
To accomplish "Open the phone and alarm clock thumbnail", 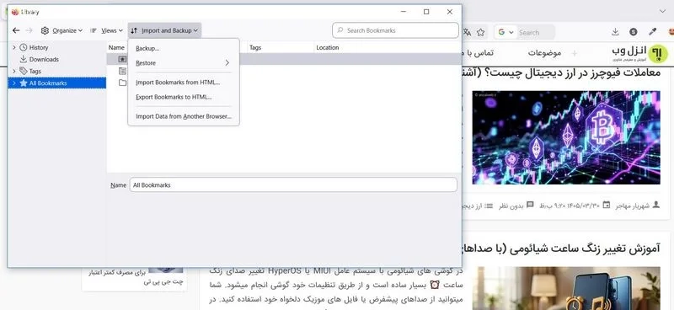I will tap(566, 288).
